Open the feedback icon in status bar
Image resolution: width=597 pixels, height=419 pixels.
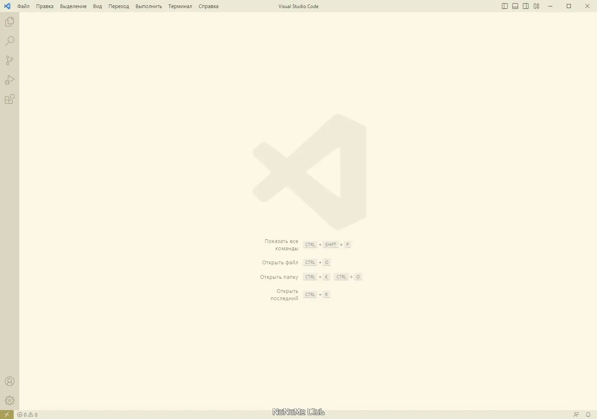tap(576, 415)
